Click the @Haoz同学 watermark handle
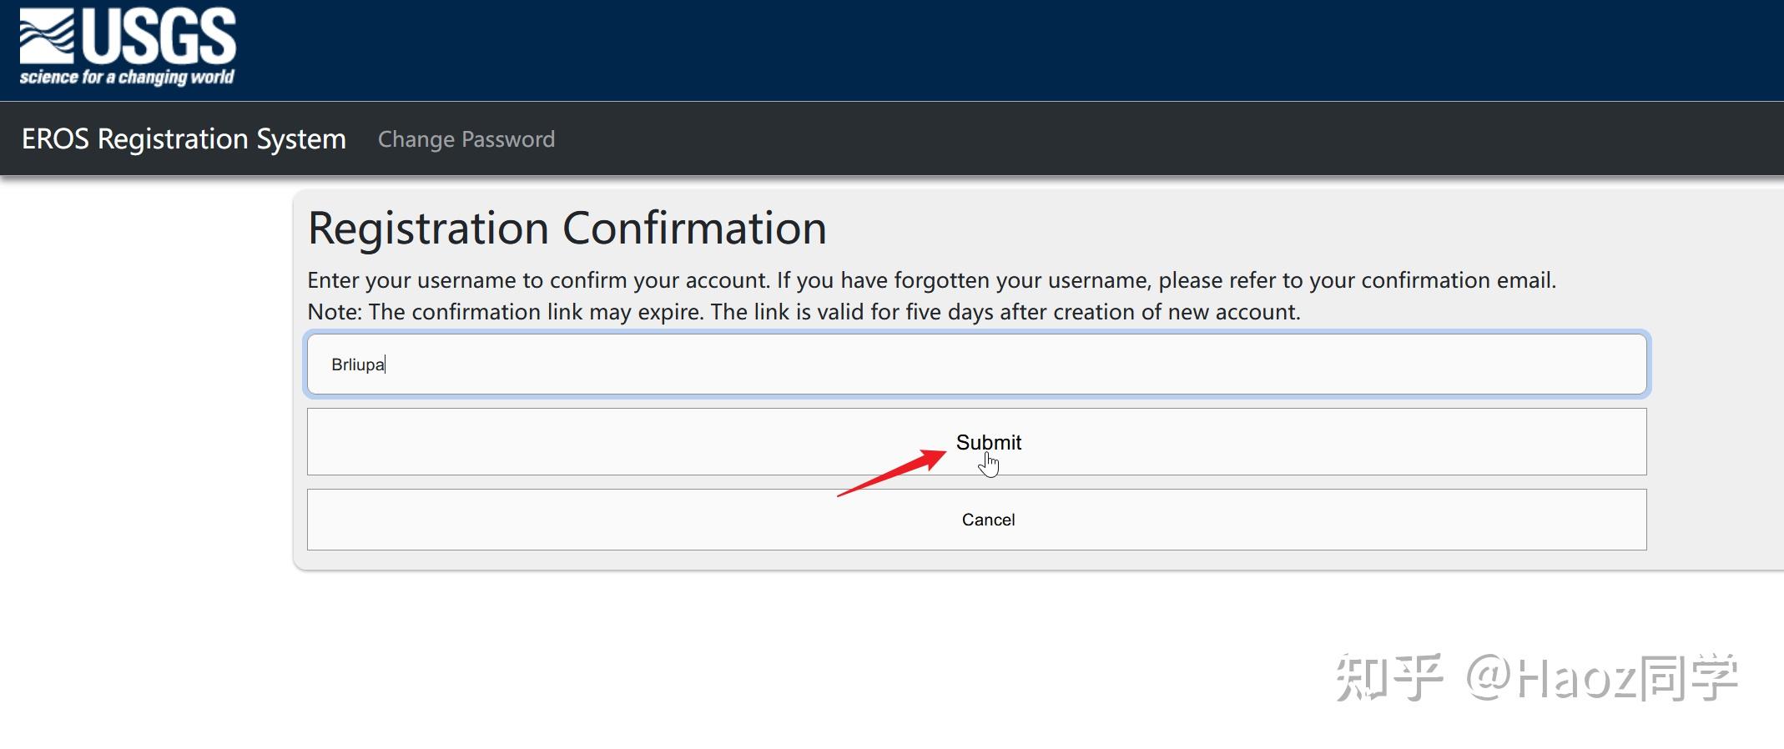1784x749 pixels. pos(1602,678)
